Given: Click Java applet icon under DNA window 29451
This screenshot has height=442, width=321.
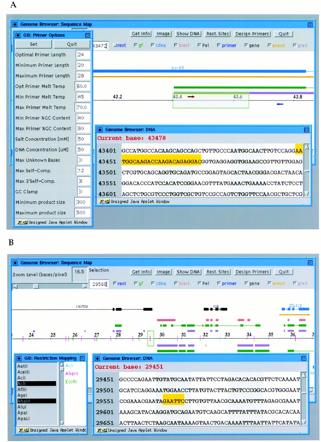Looking at the screenshot, I should (102, 430).
